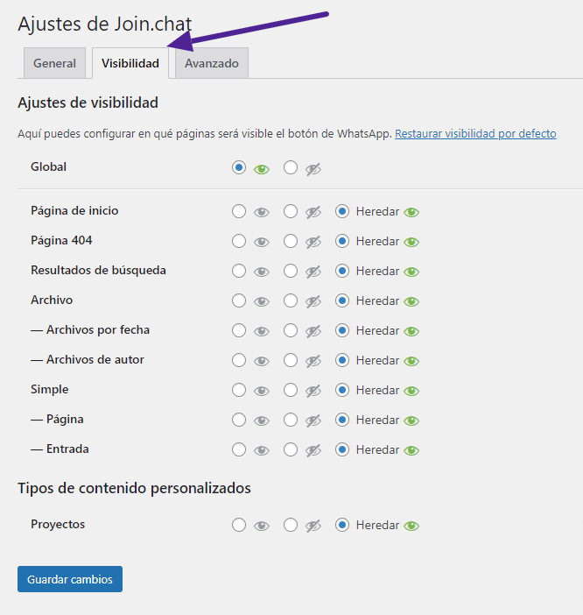583x615 pixels.
Task: Save settings with Guardar cambios
Action: pyautogui.click(x=70, y=579)
